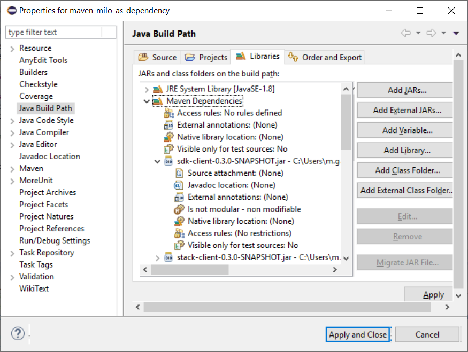
Task: Click the JRE System Library icon
Action: click(x=158, y=89)
